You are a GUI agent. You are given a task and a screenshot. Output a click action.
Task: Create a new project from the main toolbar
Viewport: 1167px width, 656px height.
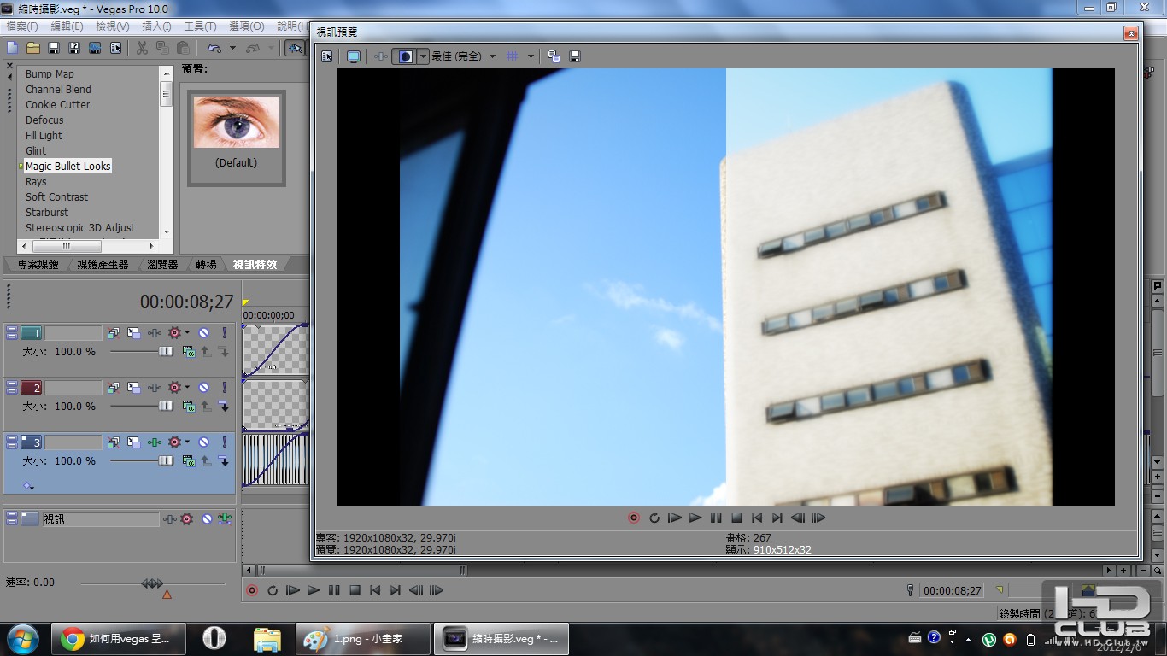tap(13, 48)
